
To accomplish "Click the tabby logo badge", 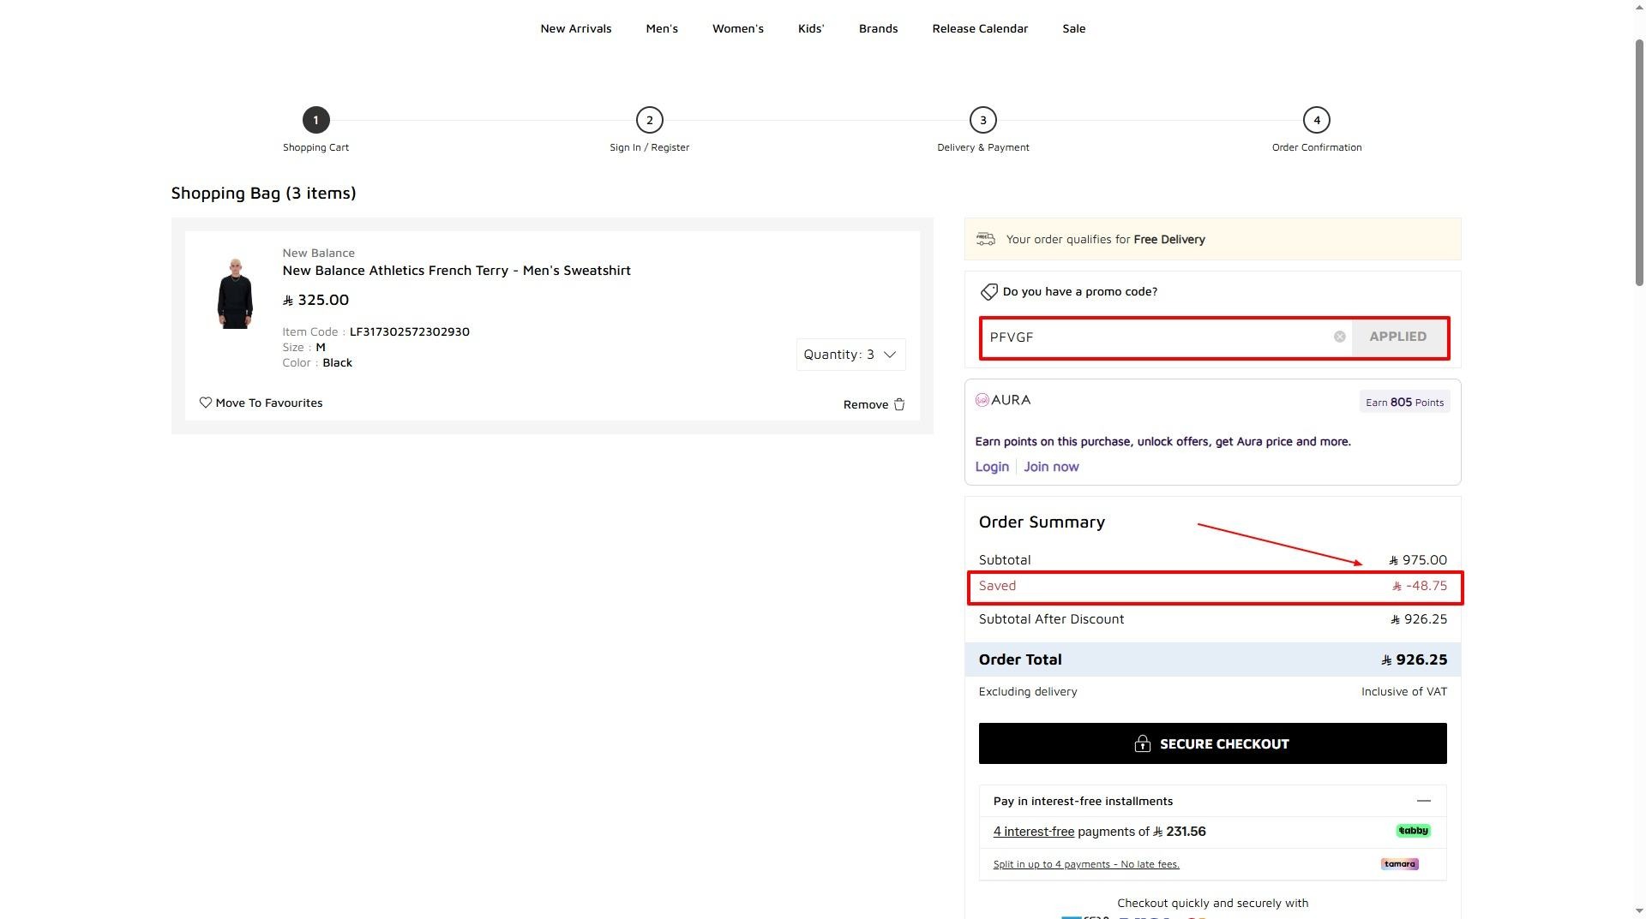I will 1413,831.
